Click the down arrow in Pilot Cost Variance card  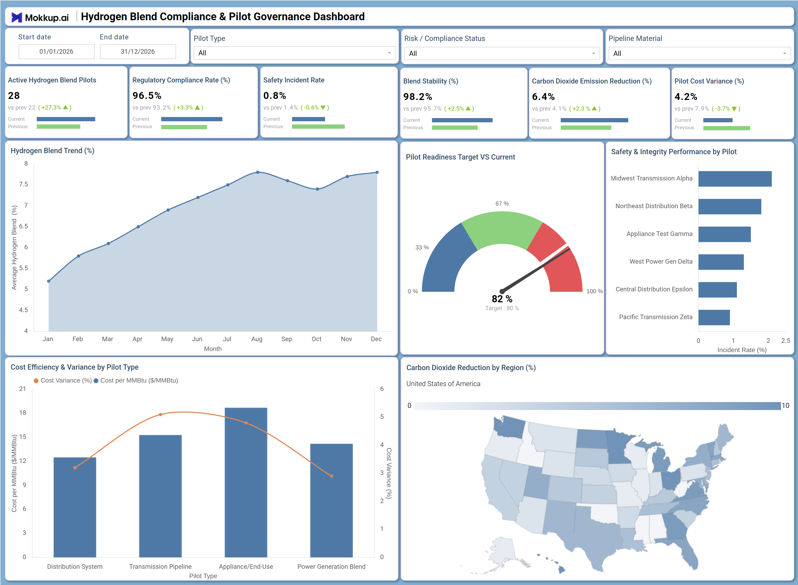tap(734, 109)
